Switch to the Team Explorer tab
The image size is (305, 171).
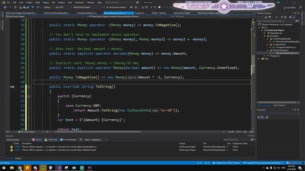click(279, 105)
